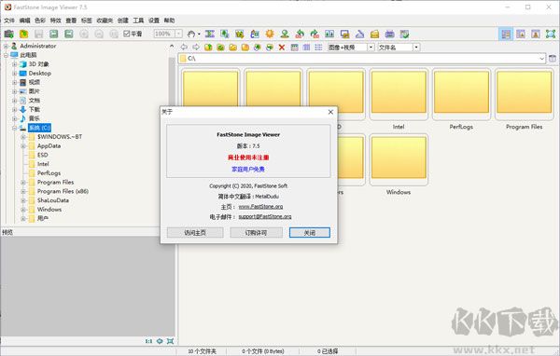560x356 pixels.
Task: Select ShaLouData in the folder tree
Action: [53, 200]
